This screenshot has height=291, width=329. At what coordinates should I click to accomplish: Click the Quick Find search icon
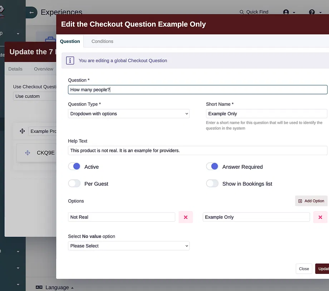click(242, 12)
